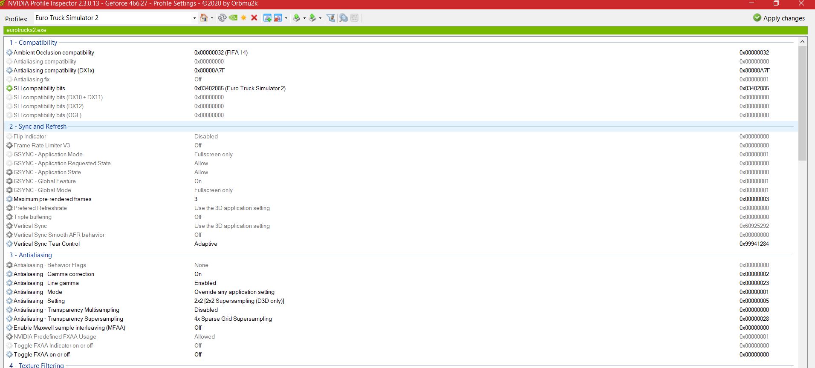Go to the home (global) profile icon
This screenshot has height=368, width=815.
(204, 18)
